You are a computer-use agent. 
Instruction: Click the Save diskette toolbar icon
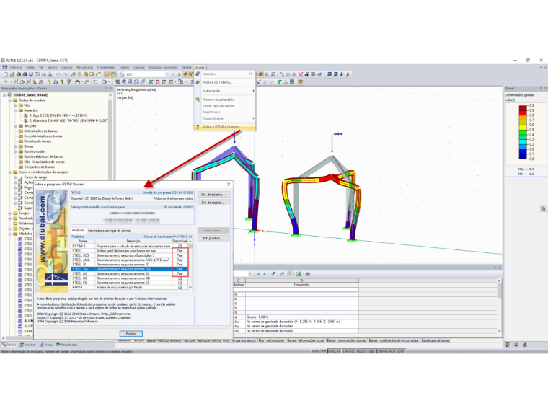tap(31, 74)
